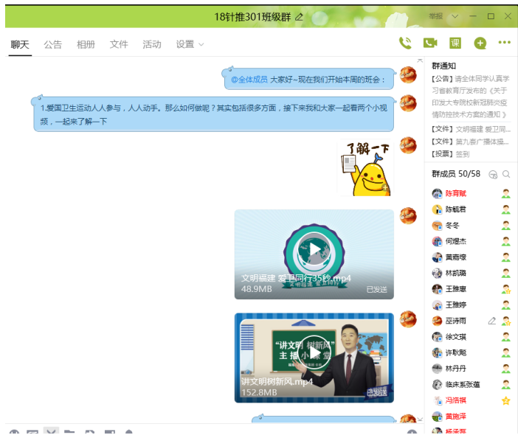This screenshot has width=518, height=435.
Task: Play the 讲文明树新风.mp4 video
Action: click(x=314, y=352)
